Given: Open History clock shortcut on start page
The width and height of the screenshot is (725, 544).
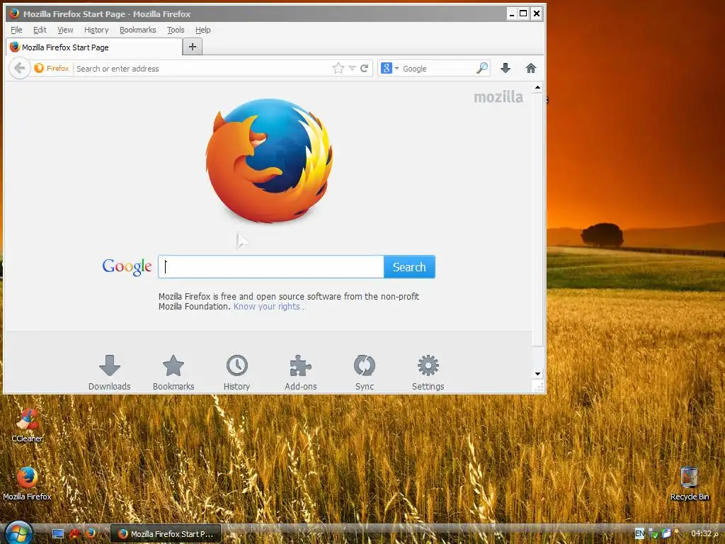Looking at the screenshot, I should point(236,373).
